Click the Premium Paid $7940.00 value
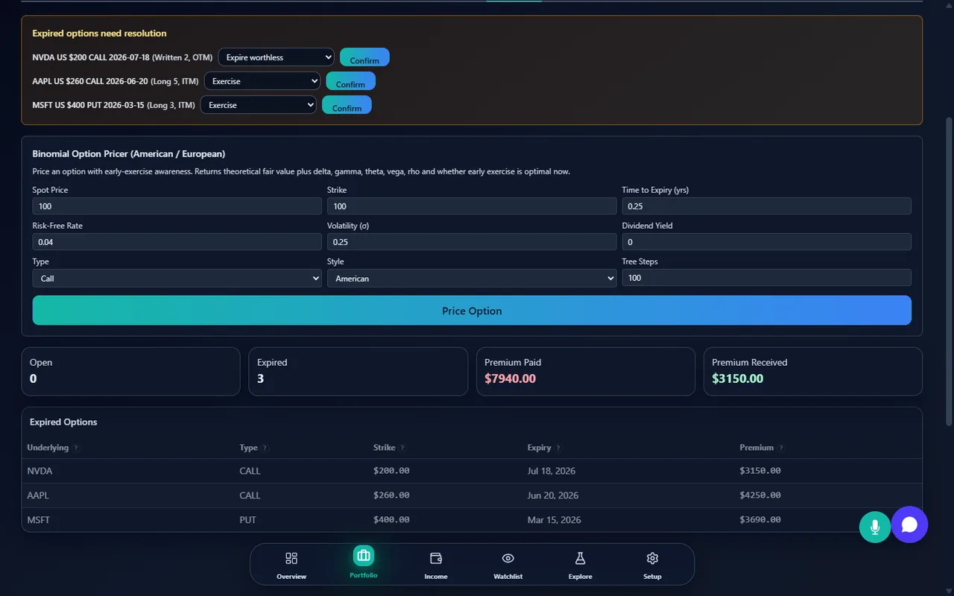This screenshot has height=596, width=954. click(x=510, y=378)
